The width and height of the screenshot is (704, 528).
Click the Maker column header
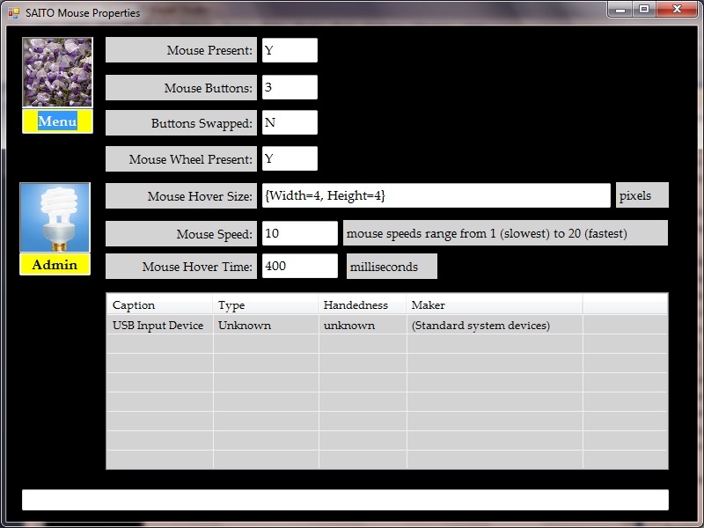494,304
